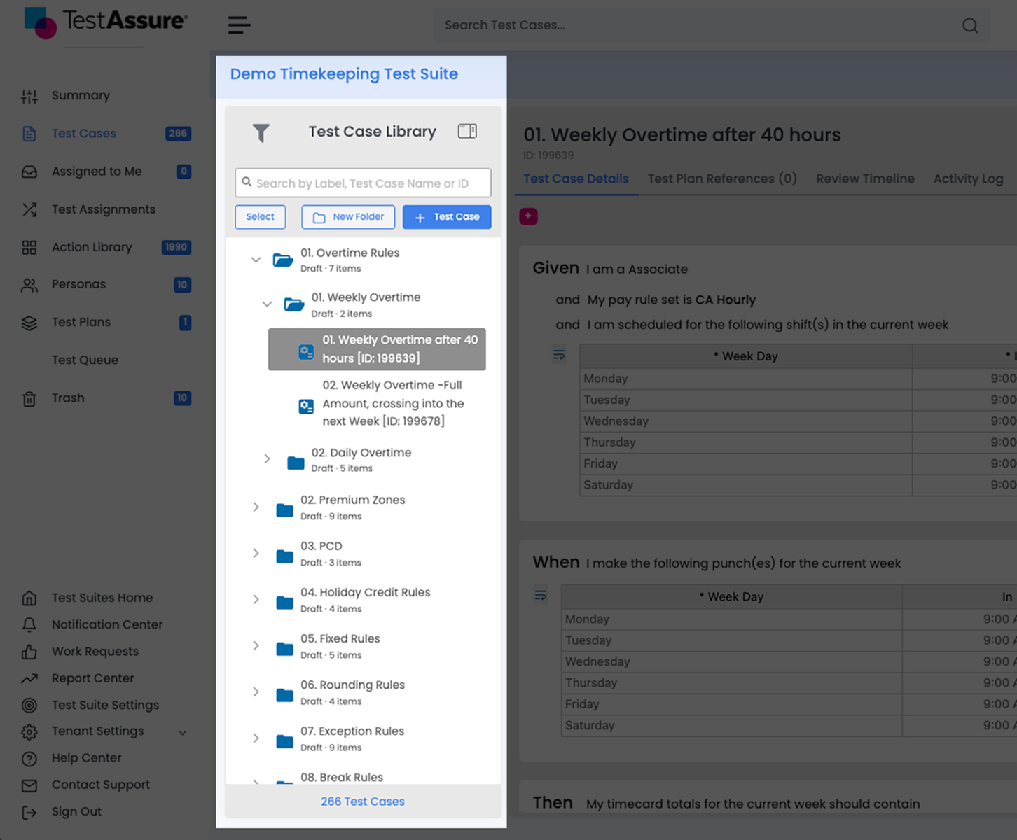Image resolution: width=1017 pixels, height=840 pixels.
Task: Click the red plus add-step icon
Action: click(x=528, y=216)
